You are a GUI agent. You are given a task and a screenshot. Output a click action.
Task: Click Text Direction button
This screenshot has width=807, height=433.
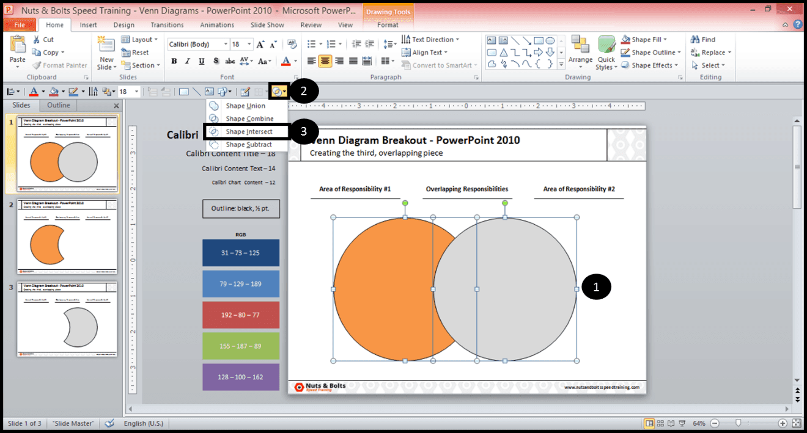(430, 40)
